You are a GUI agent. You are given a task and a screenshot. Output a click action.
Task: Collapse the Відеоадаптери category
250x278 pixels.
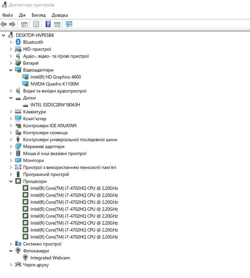pyautogui.click(x=11, y=70)
